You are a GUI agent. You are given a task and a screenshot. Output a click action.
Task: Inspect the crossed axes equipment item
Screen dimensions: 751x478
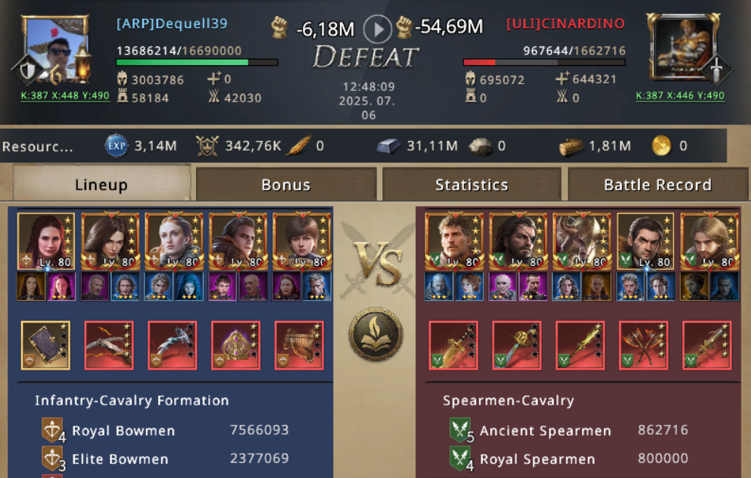[643, 345]
